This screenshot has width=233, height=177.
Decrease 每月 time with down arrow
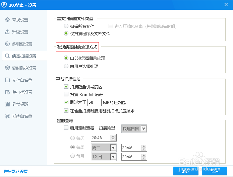pyautogui.click(x=143, y=158)
